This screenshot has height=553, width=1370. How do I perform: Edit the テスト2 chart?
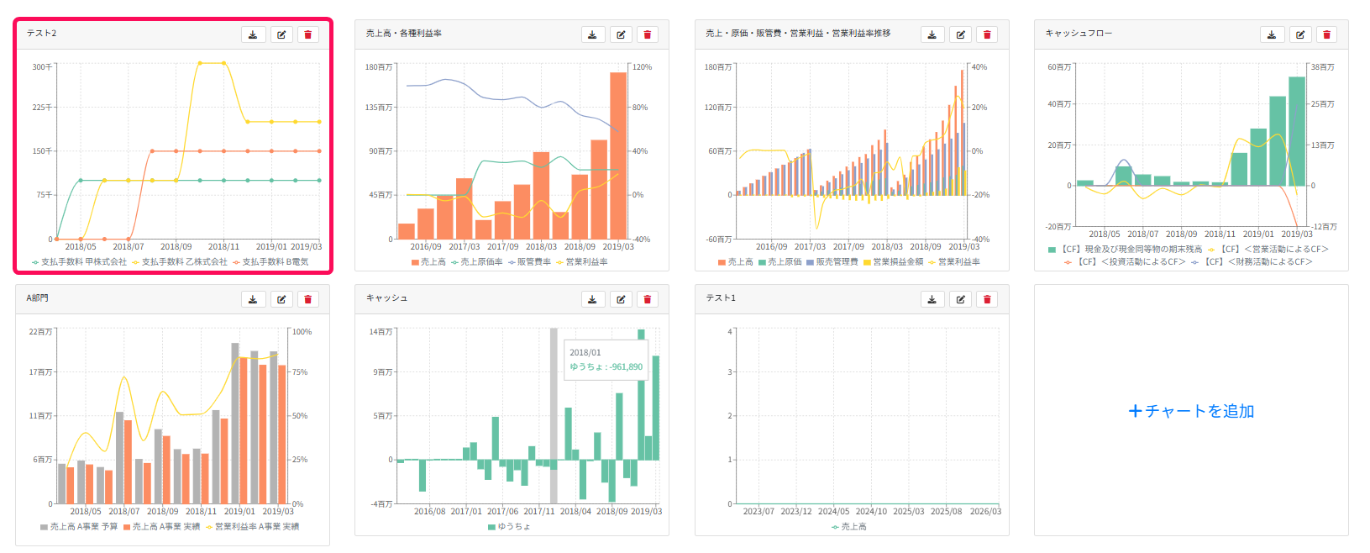click(x=281, y=34)
